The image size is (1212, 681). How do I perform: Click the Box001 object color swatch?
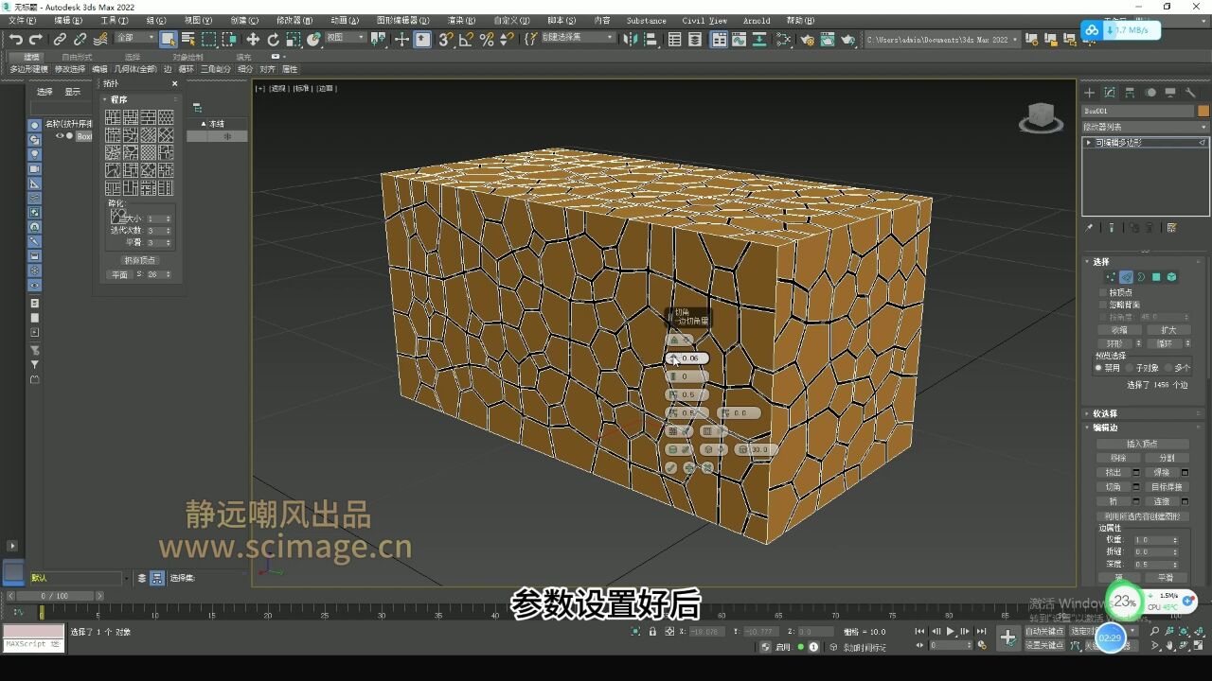1203,111
